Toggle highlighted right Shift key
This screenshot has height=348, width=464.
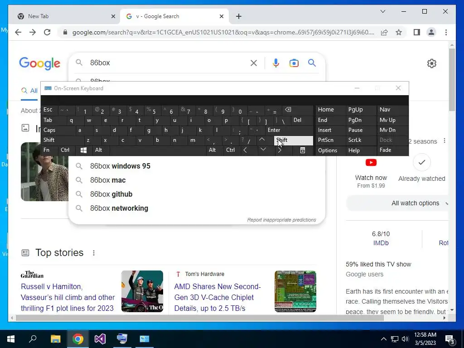pos(294,140)
